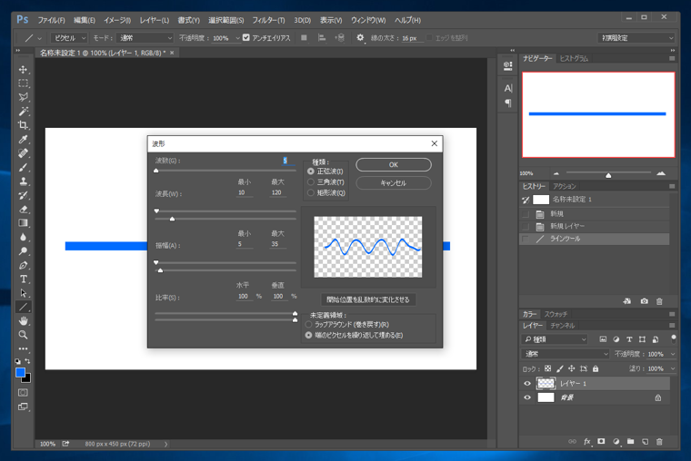Switch to the スウォッチ tab
Image resolution: width=691 pixels, height=461 pixels.
pyautogui.click(x=556, y=314)
